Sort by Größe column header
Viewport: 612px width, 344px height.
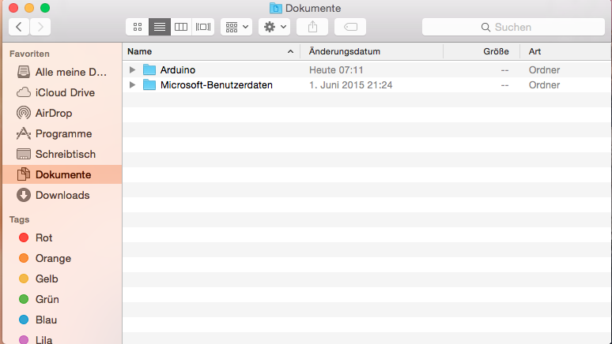point(482,51)
